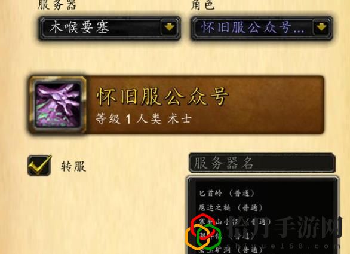Pick the server entry hidden behind the hexagon logo
This screenshot has width=350, height=254.
point(226,235)
